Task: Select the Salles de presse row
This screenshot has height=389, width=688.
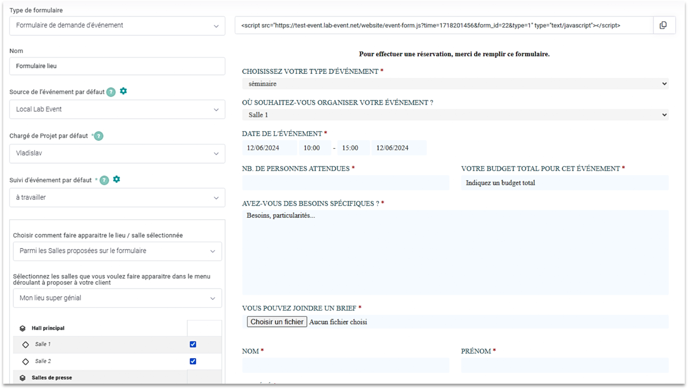Action: pos(117,377)
